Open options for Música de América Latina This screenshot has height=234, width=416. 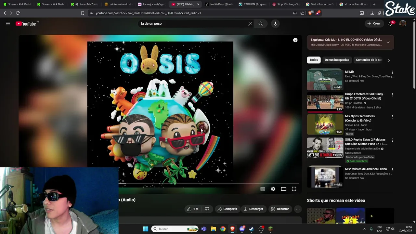point(392,170)
